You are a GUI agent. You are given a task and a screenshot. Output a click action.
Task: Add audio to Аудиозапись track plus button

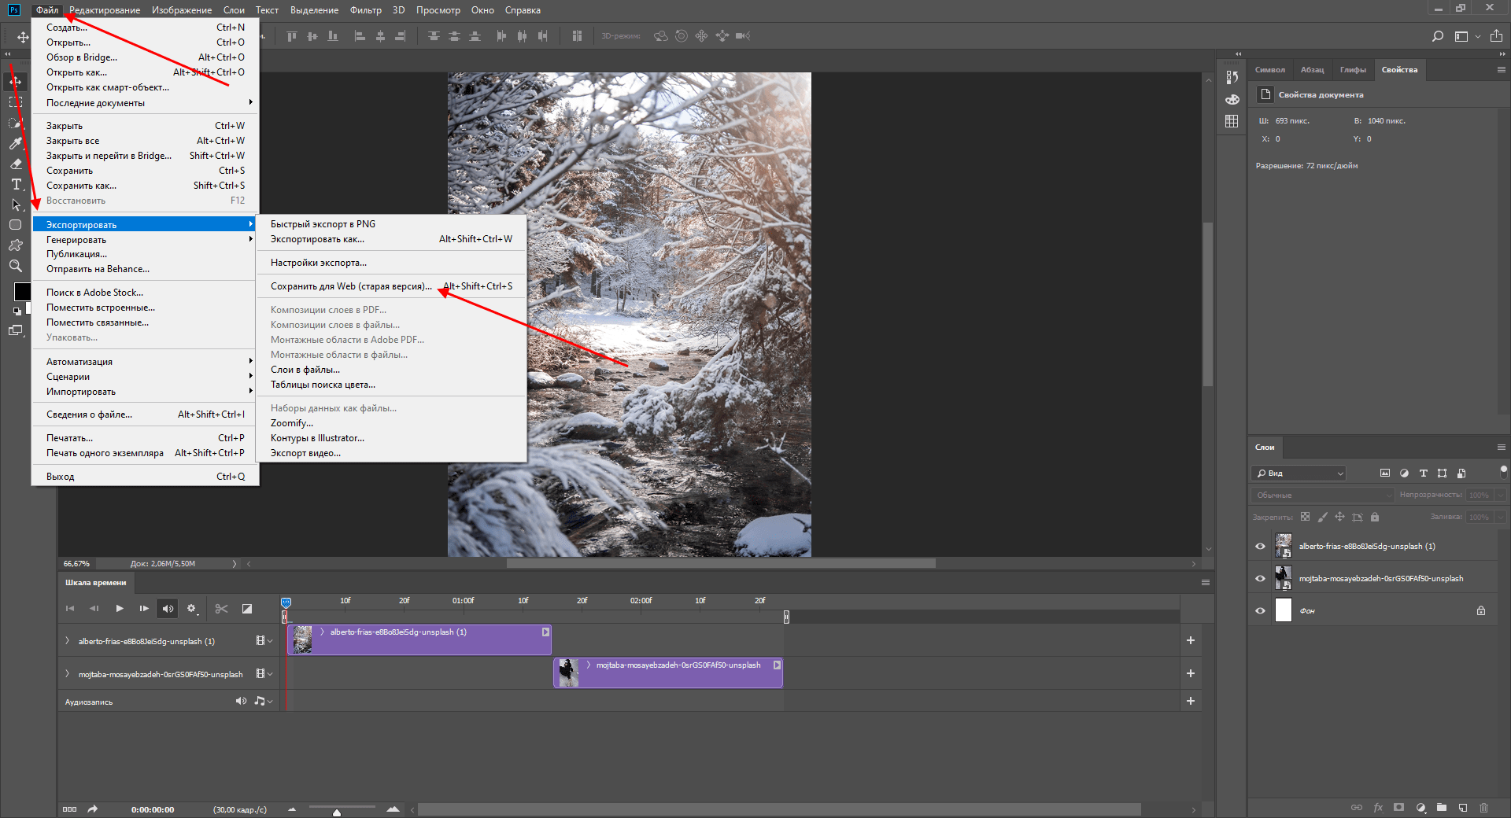point(1191,701)
